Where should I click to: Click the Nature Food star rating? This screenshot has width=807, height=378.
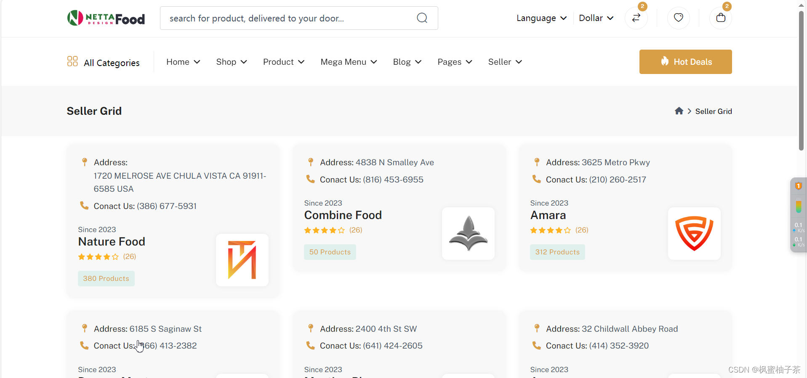pos(99,256)
